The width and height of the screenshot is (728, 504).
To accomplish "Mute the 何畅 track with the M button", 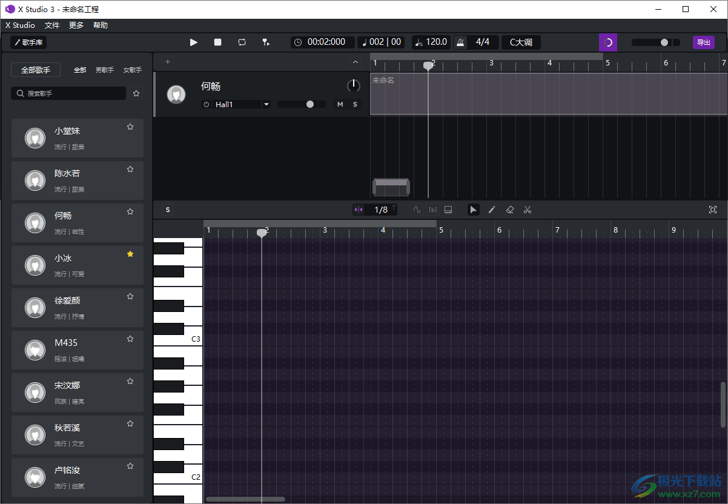I will (340, 104).
